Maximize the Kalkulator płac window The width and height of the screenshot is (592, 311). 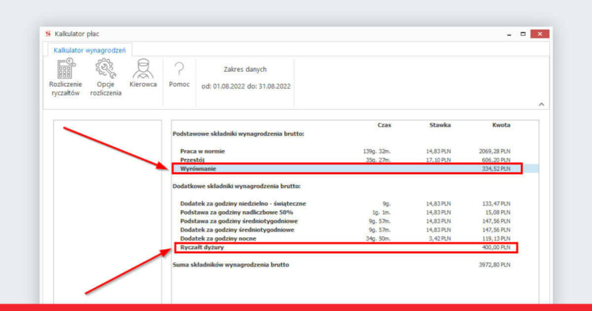523,34
